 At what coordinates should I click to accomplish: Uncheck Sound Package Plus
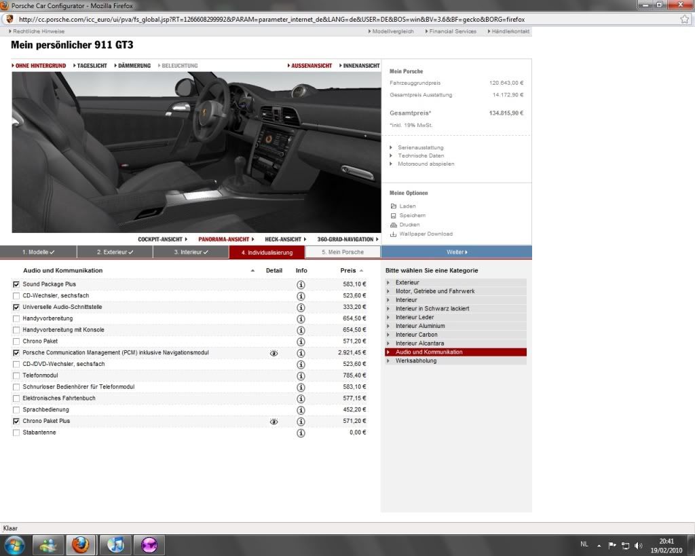16,284
